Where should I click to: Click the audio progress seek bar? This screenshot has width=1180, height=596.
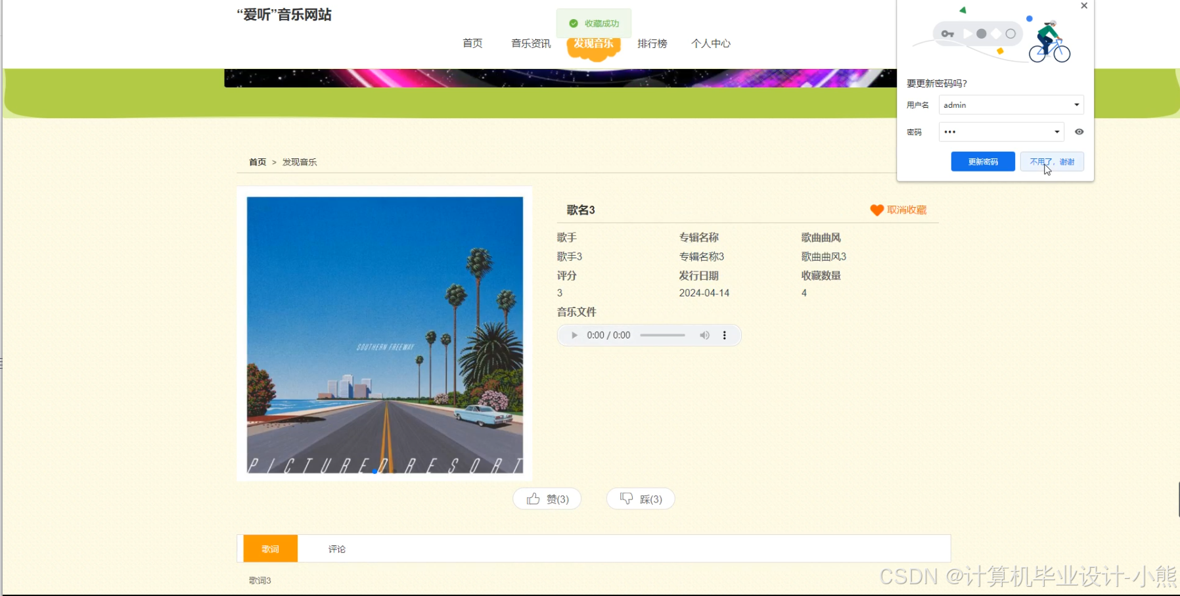coord(662,335)
